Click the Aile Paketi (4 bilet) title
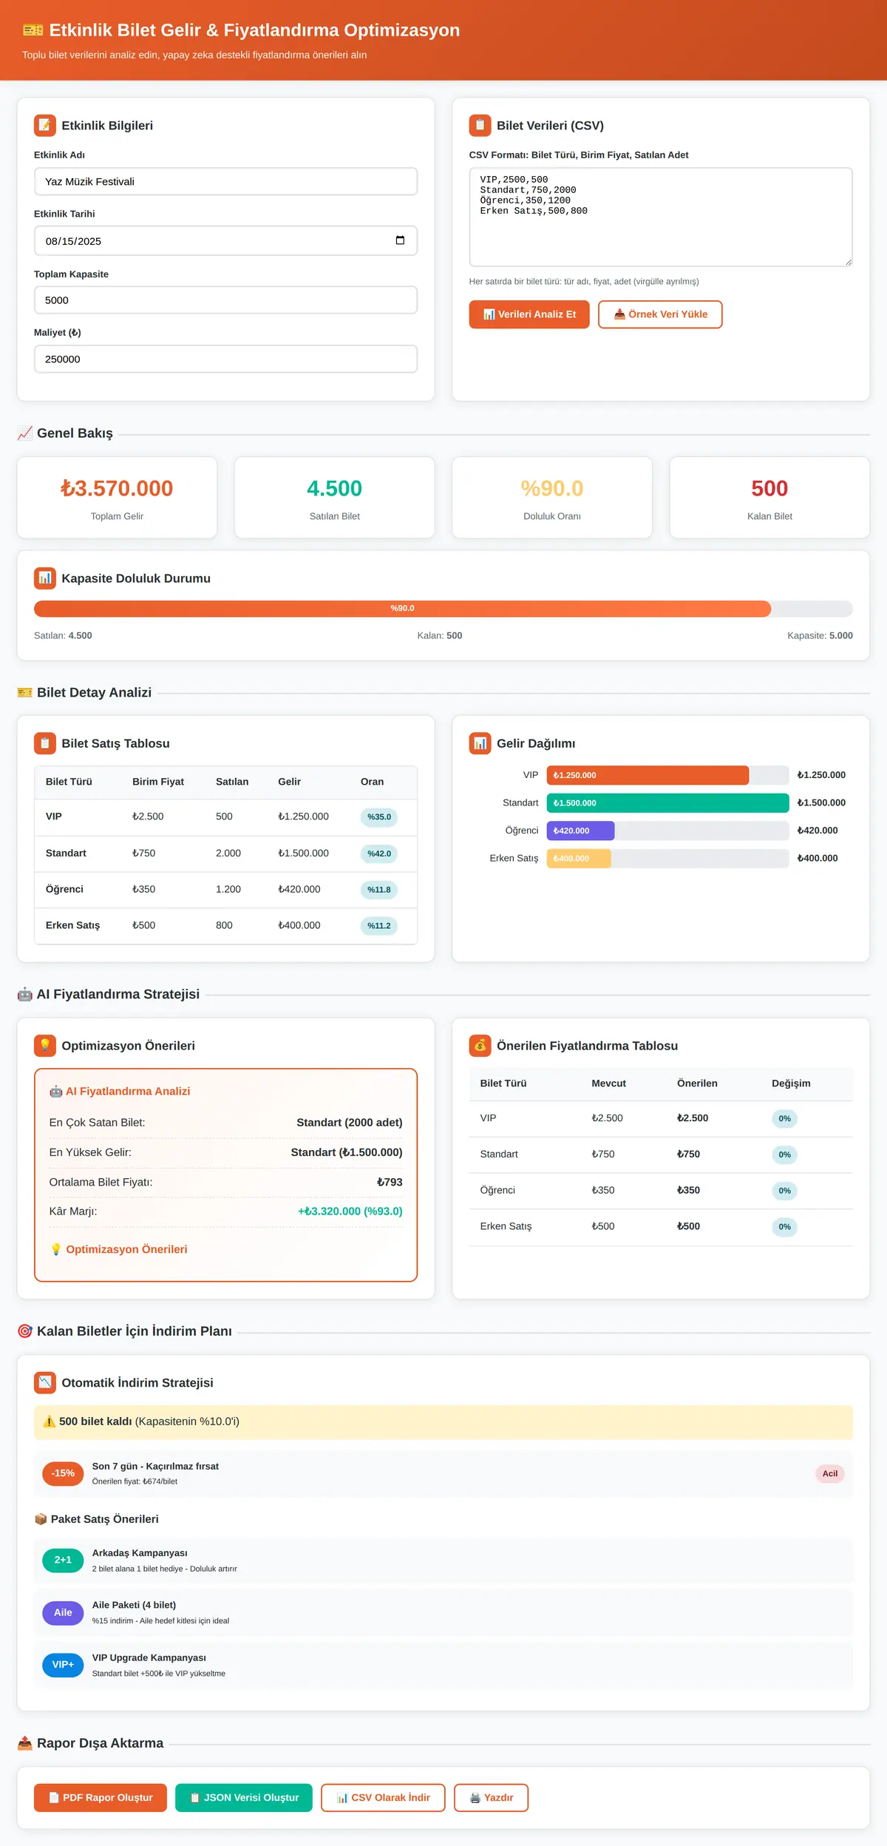 [134, 1605]
